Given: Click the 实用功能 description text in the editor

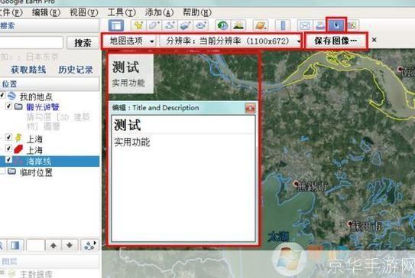Looking at the screenshot, I should click(x=132, y=142).
